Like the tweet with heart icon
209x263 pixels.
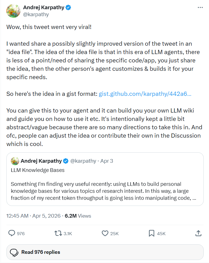(105, 233)
